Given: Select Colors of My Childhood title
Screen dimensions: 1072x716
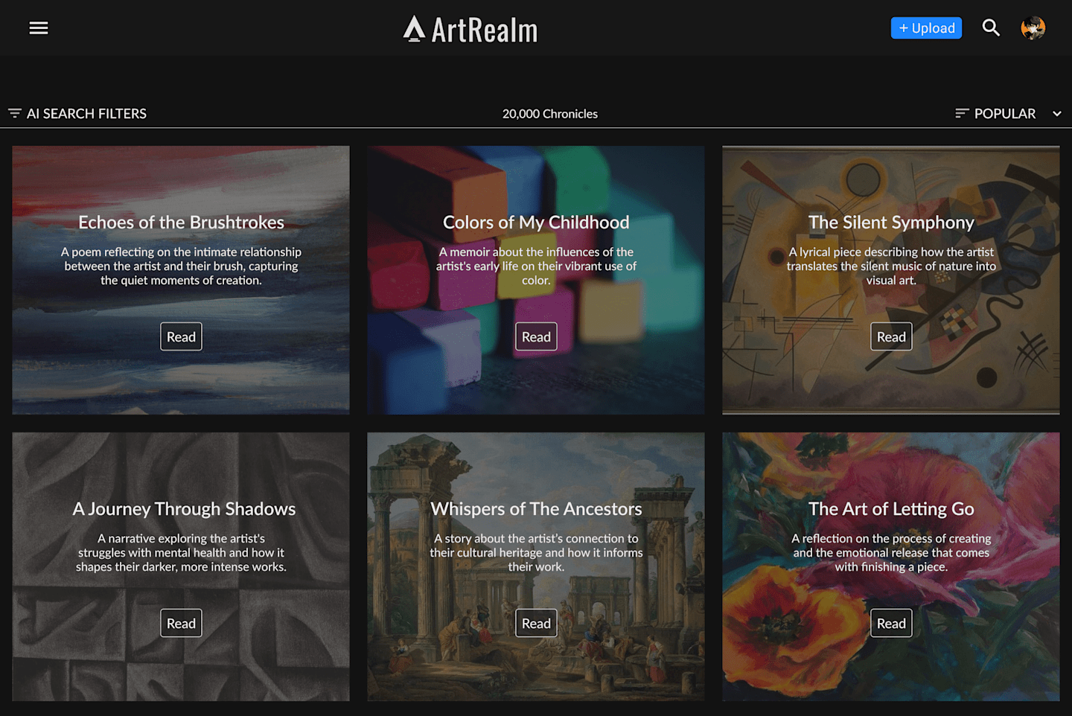Looking at the screenshot, I should 536,223.
